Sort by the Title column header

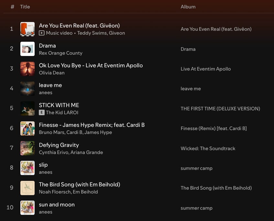pyautogui.click(x=25, y=7)
